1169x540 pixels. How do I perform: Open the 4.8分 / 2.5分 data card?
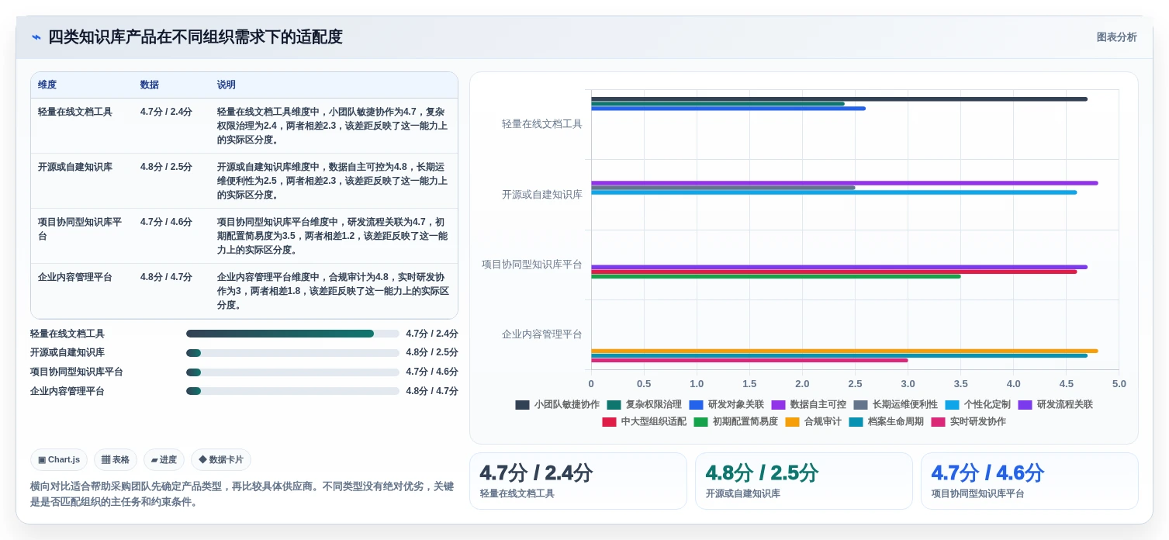(804, 481)
